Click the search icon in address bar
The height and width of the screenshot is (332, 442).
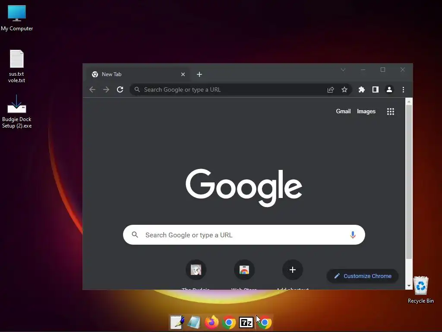pyautogui.click(x=137, y=89)
